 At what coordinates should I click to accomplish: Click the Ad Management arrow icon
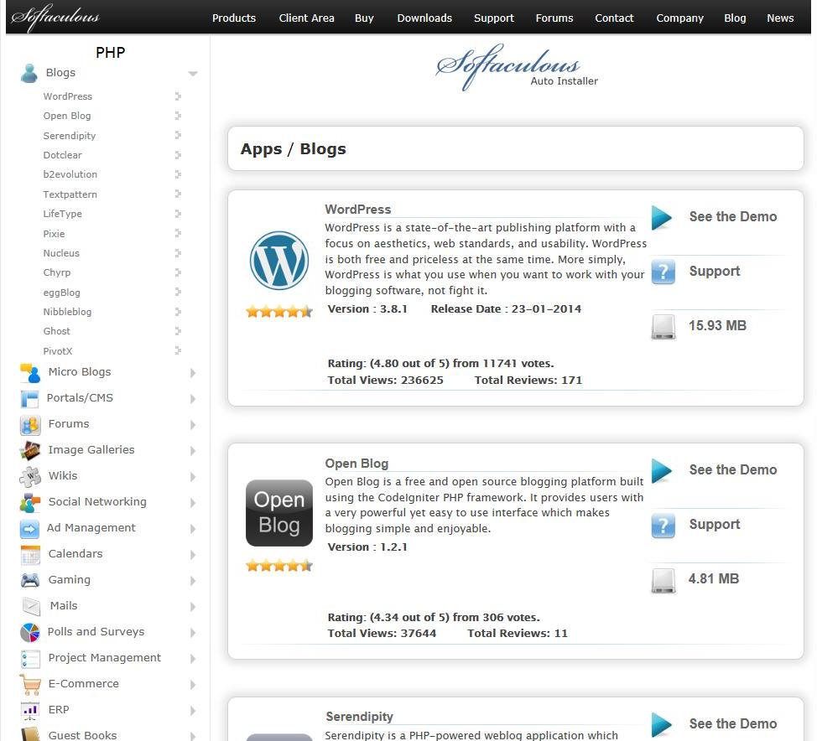29,529
